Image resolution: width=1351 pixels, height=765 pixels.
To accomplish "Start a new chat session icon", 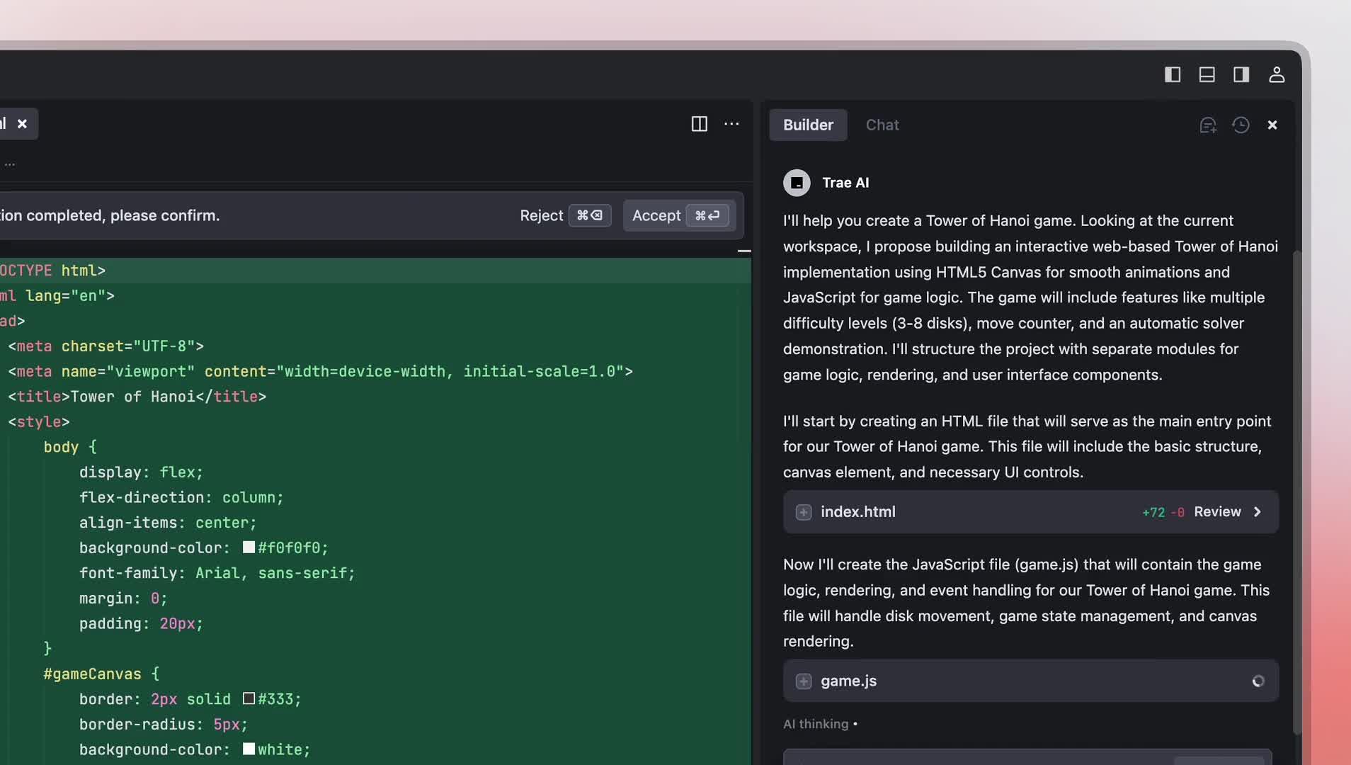I will point(1208,125).
